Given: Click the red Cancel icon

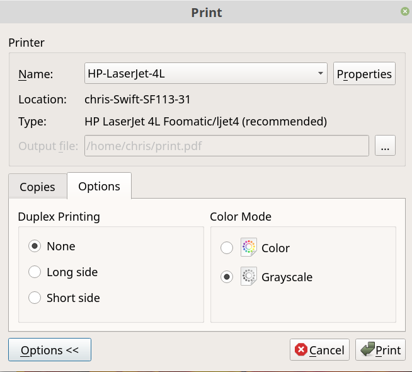Looking at the screenshot, I should (x=301, y=350).
